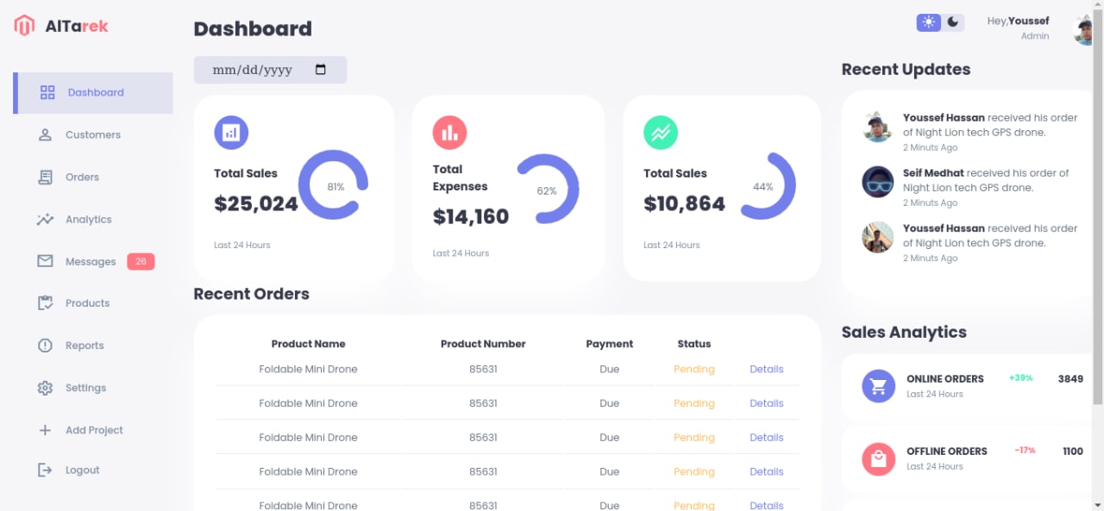Click the $14,160 expenses value

(x=471, y=216)
